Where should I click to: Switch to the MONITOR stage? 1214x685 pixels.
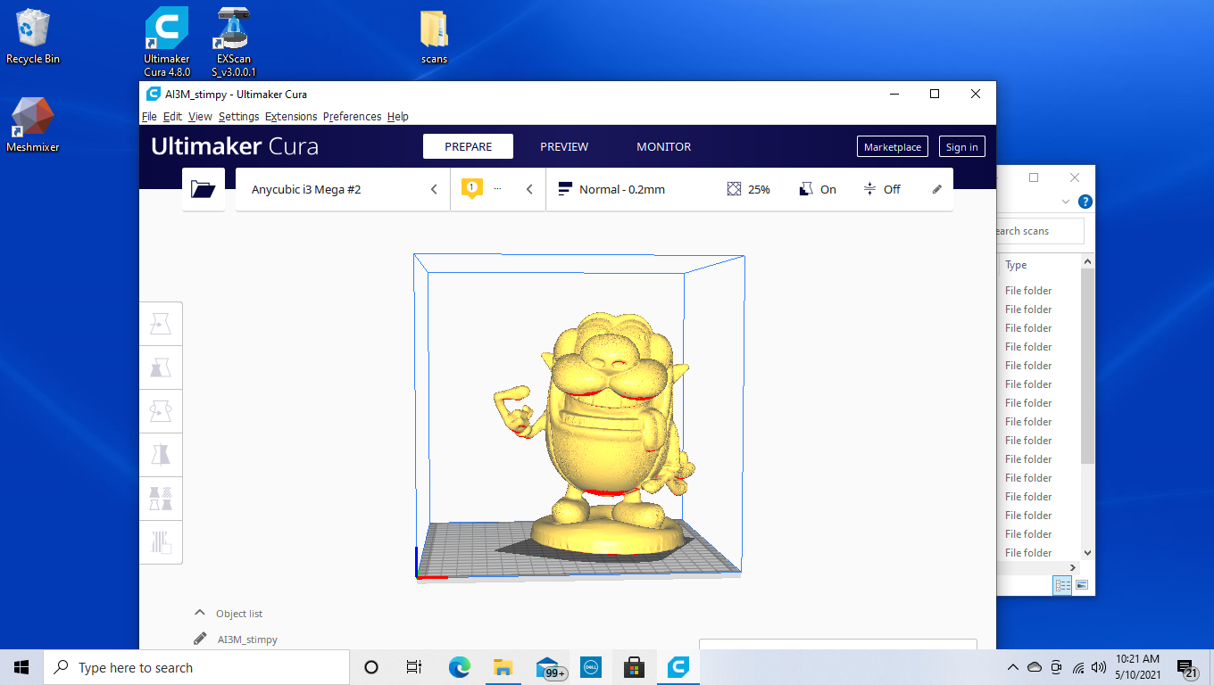[x=663, y=146]
